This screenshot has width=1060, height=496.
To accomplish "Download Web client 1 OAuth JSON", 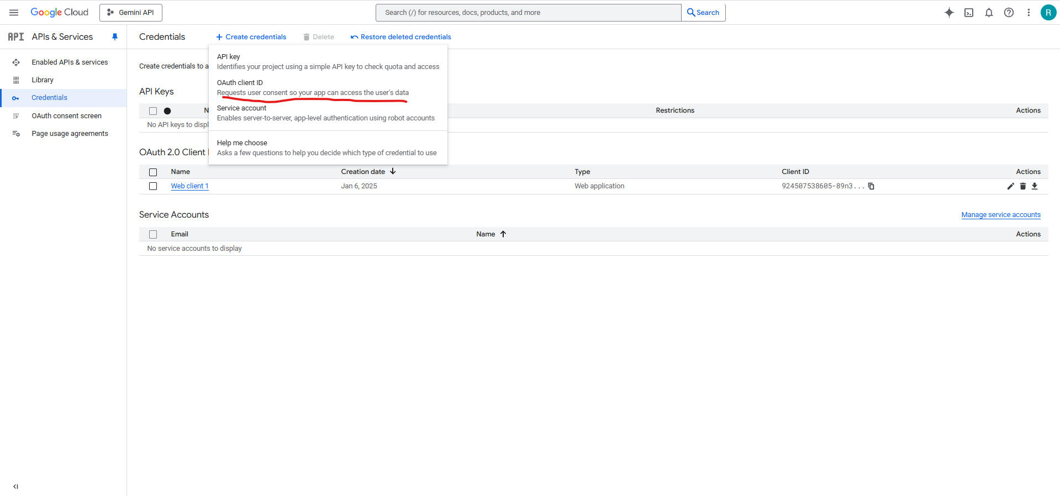I will [1035, 186].
